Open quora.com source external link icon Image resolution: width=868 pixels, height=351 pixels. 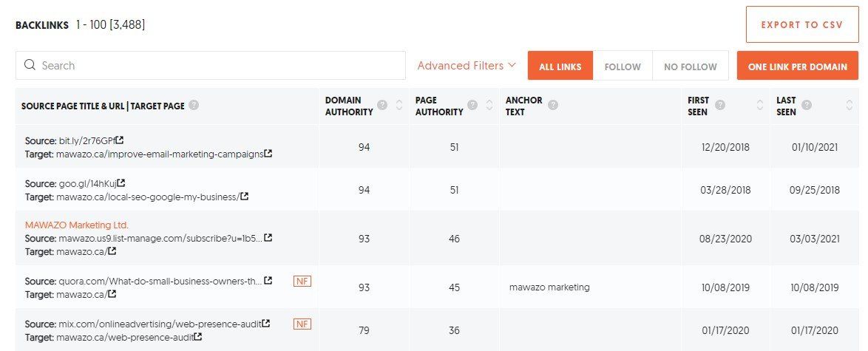click(x=268, y=281)
